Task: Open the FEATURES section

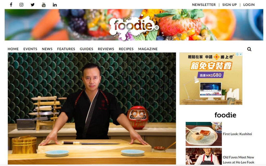Action: pos(66,49)
